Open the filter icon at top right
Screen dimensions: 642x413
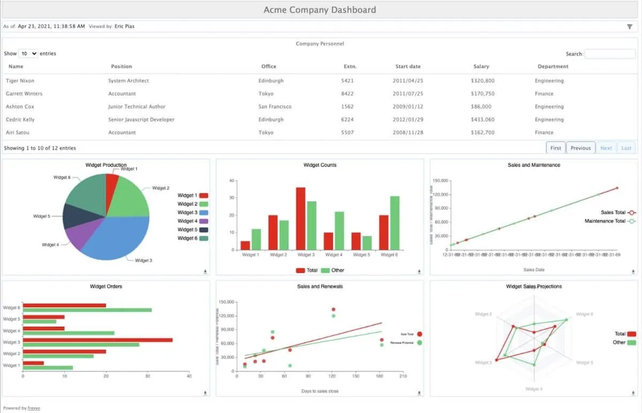pyautogui.click(x=629, y=26)
